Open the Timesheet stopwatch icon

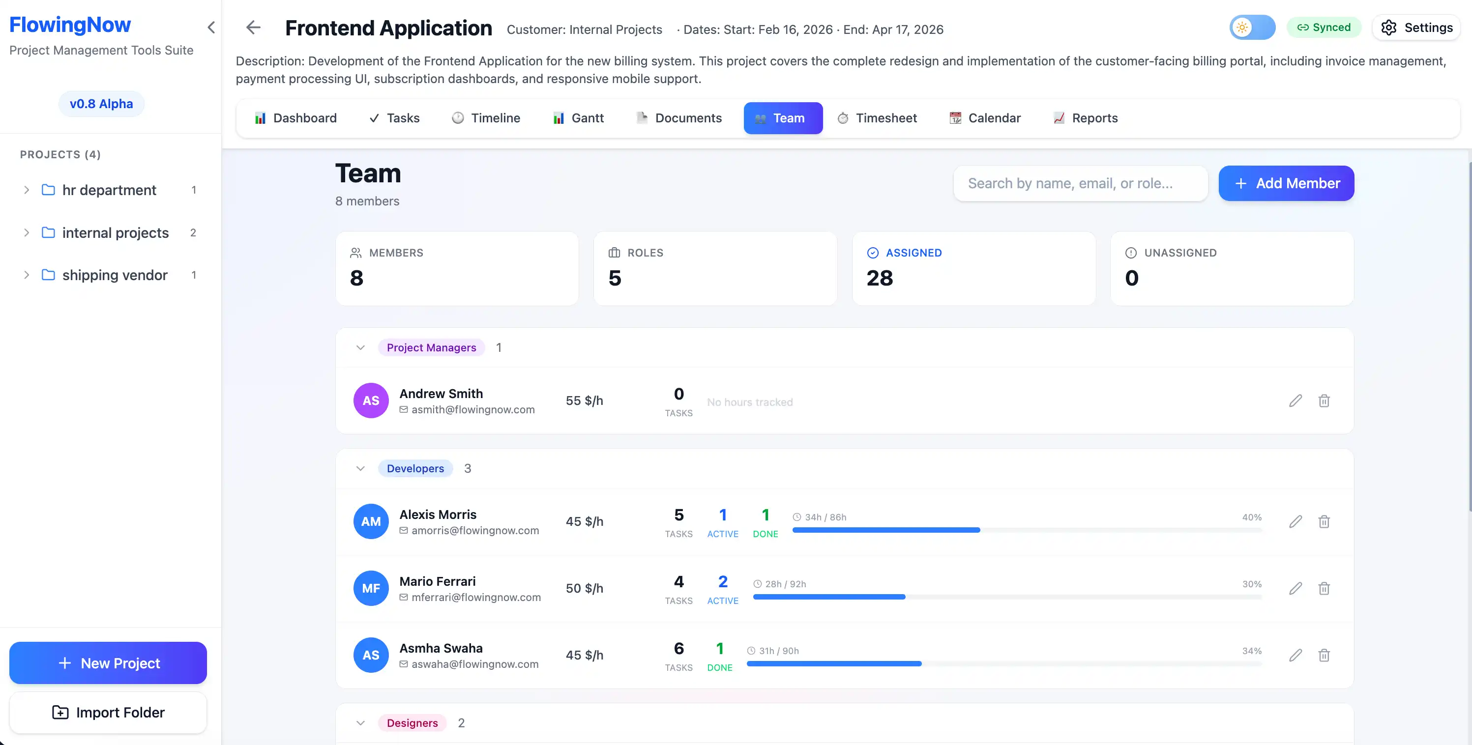(x=842, y=117)
